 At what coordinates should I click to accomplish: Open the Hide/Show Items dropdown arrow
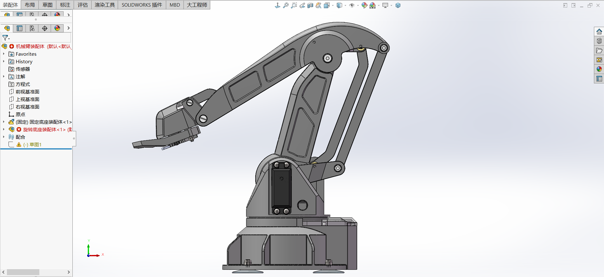(x=358, y=6)
